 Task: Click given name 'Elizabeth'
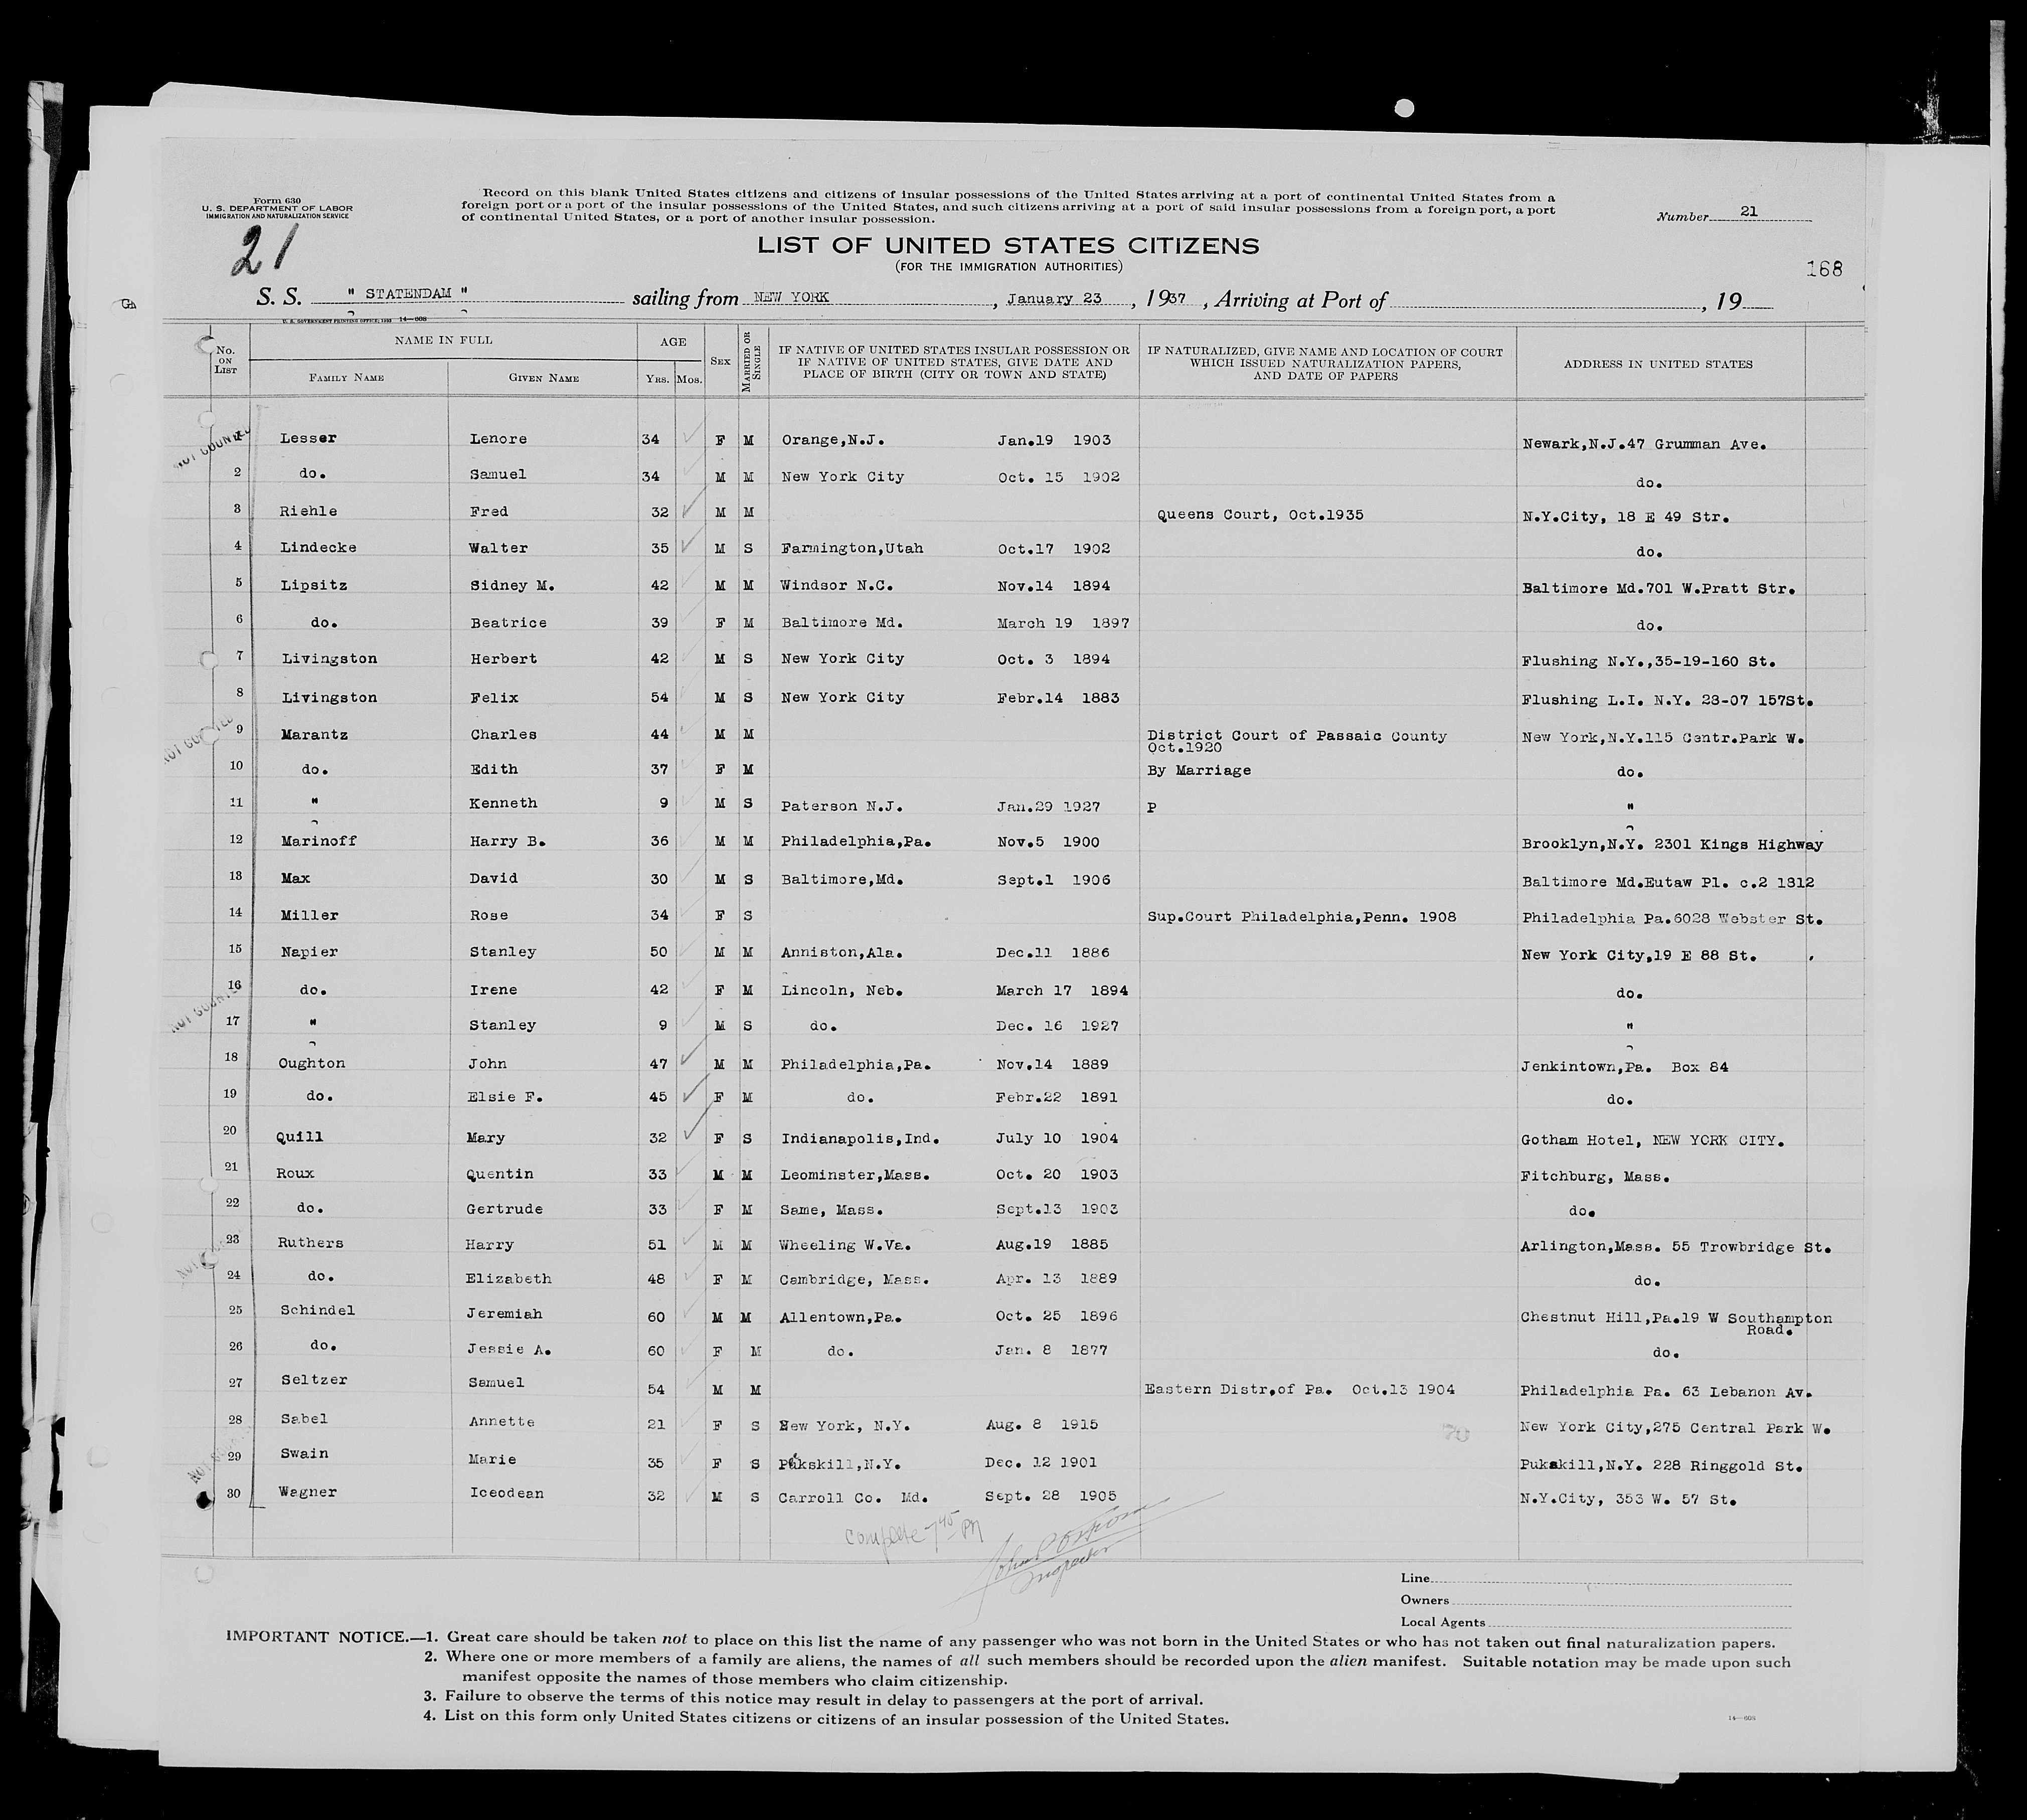pyautogui.click(x=509, y=1278)
